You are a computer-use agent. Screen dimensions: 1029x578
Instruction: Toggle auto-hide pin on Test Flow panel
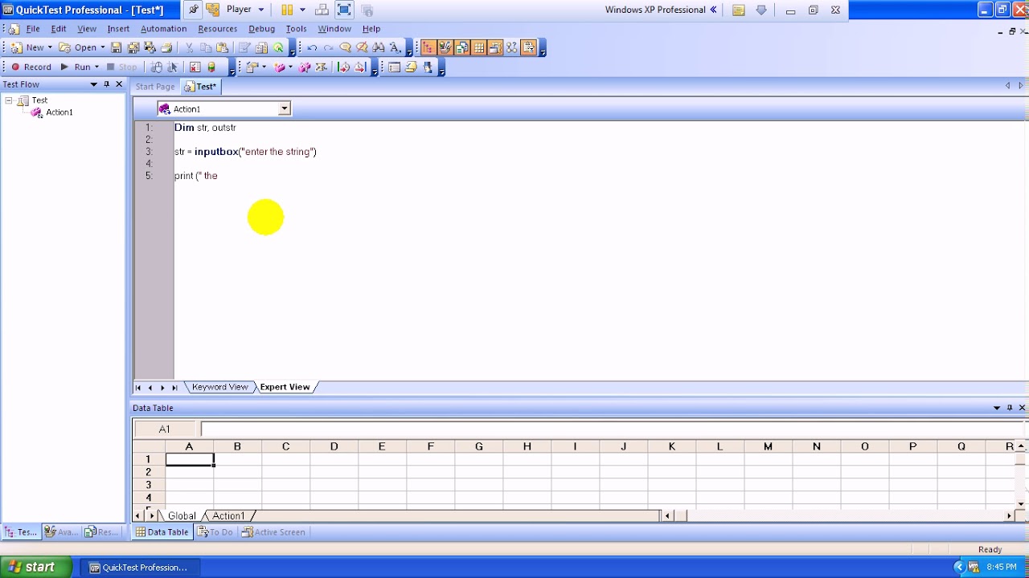click(106, 84)
